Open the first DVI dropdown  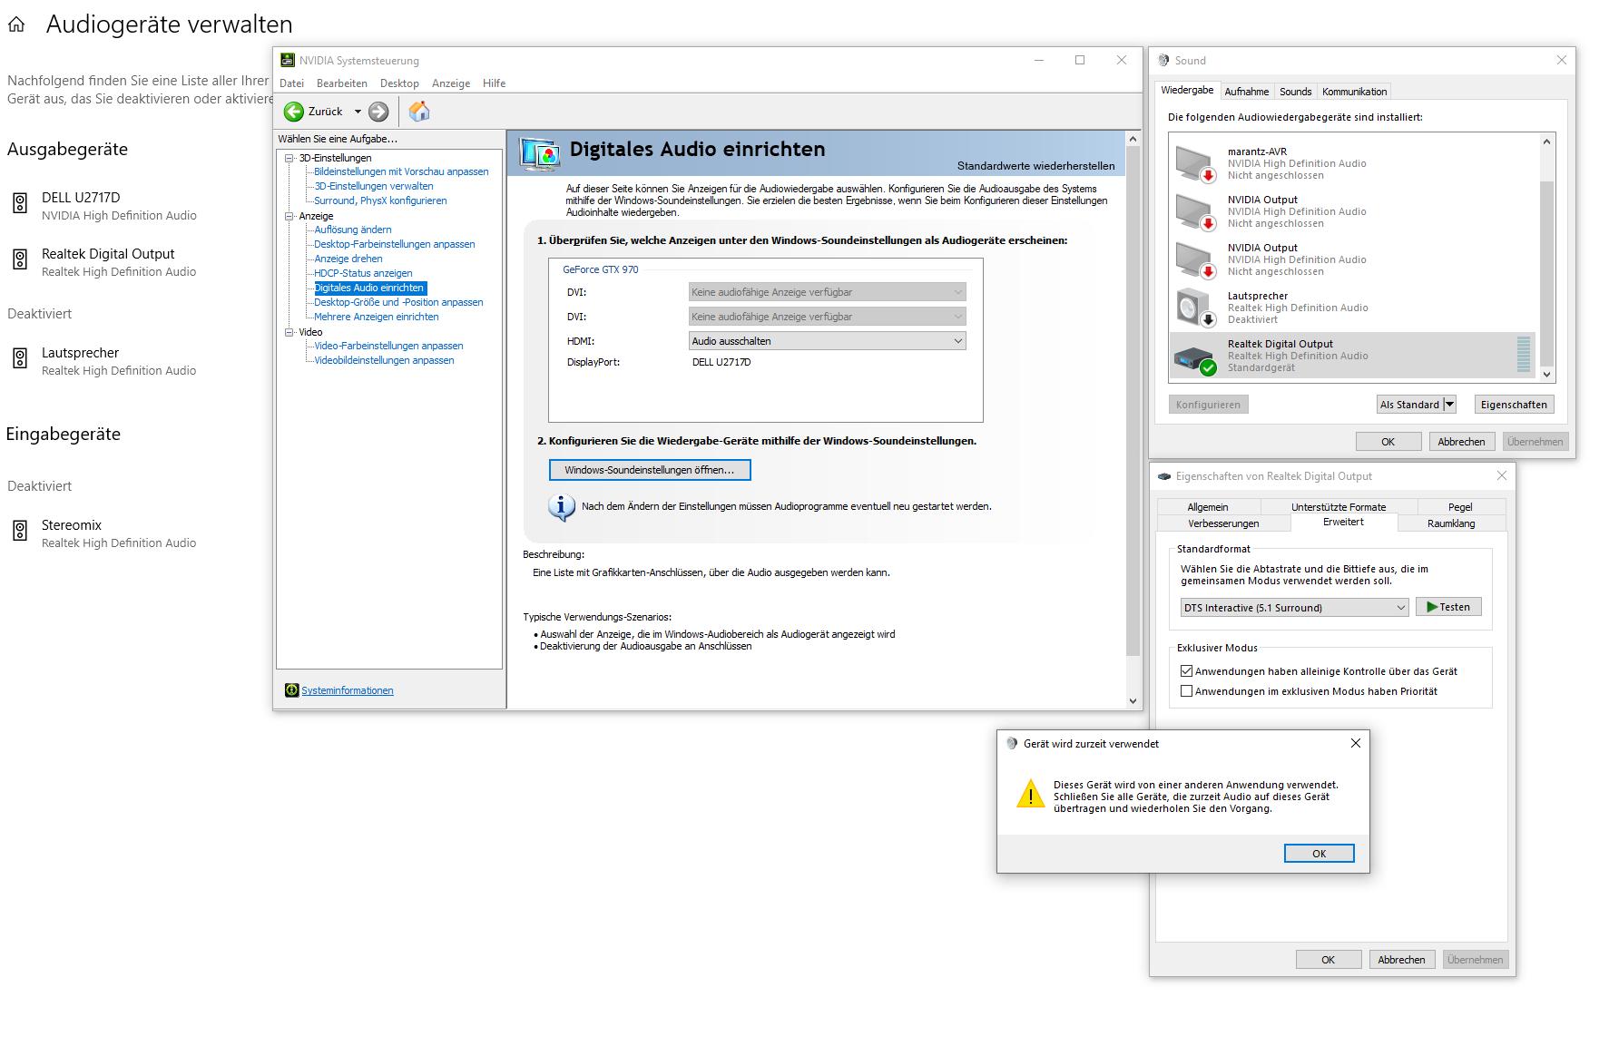(828, 292)
